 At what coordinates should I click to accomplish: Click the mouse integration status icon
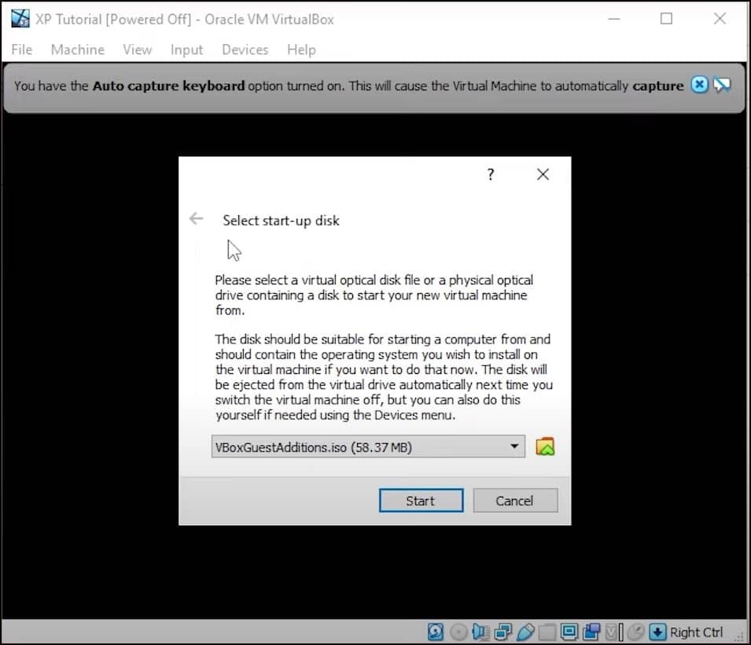(635, 632)
